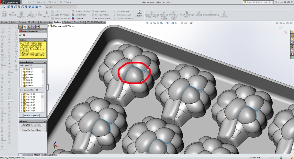Switch to the Sketch tab
The width and height of the screenshot is (294, 159).
[x=13, y=22]
